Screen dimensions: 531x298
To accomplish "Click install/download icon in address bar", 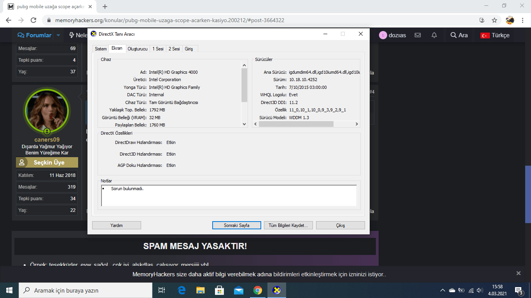I will (482, 20).
